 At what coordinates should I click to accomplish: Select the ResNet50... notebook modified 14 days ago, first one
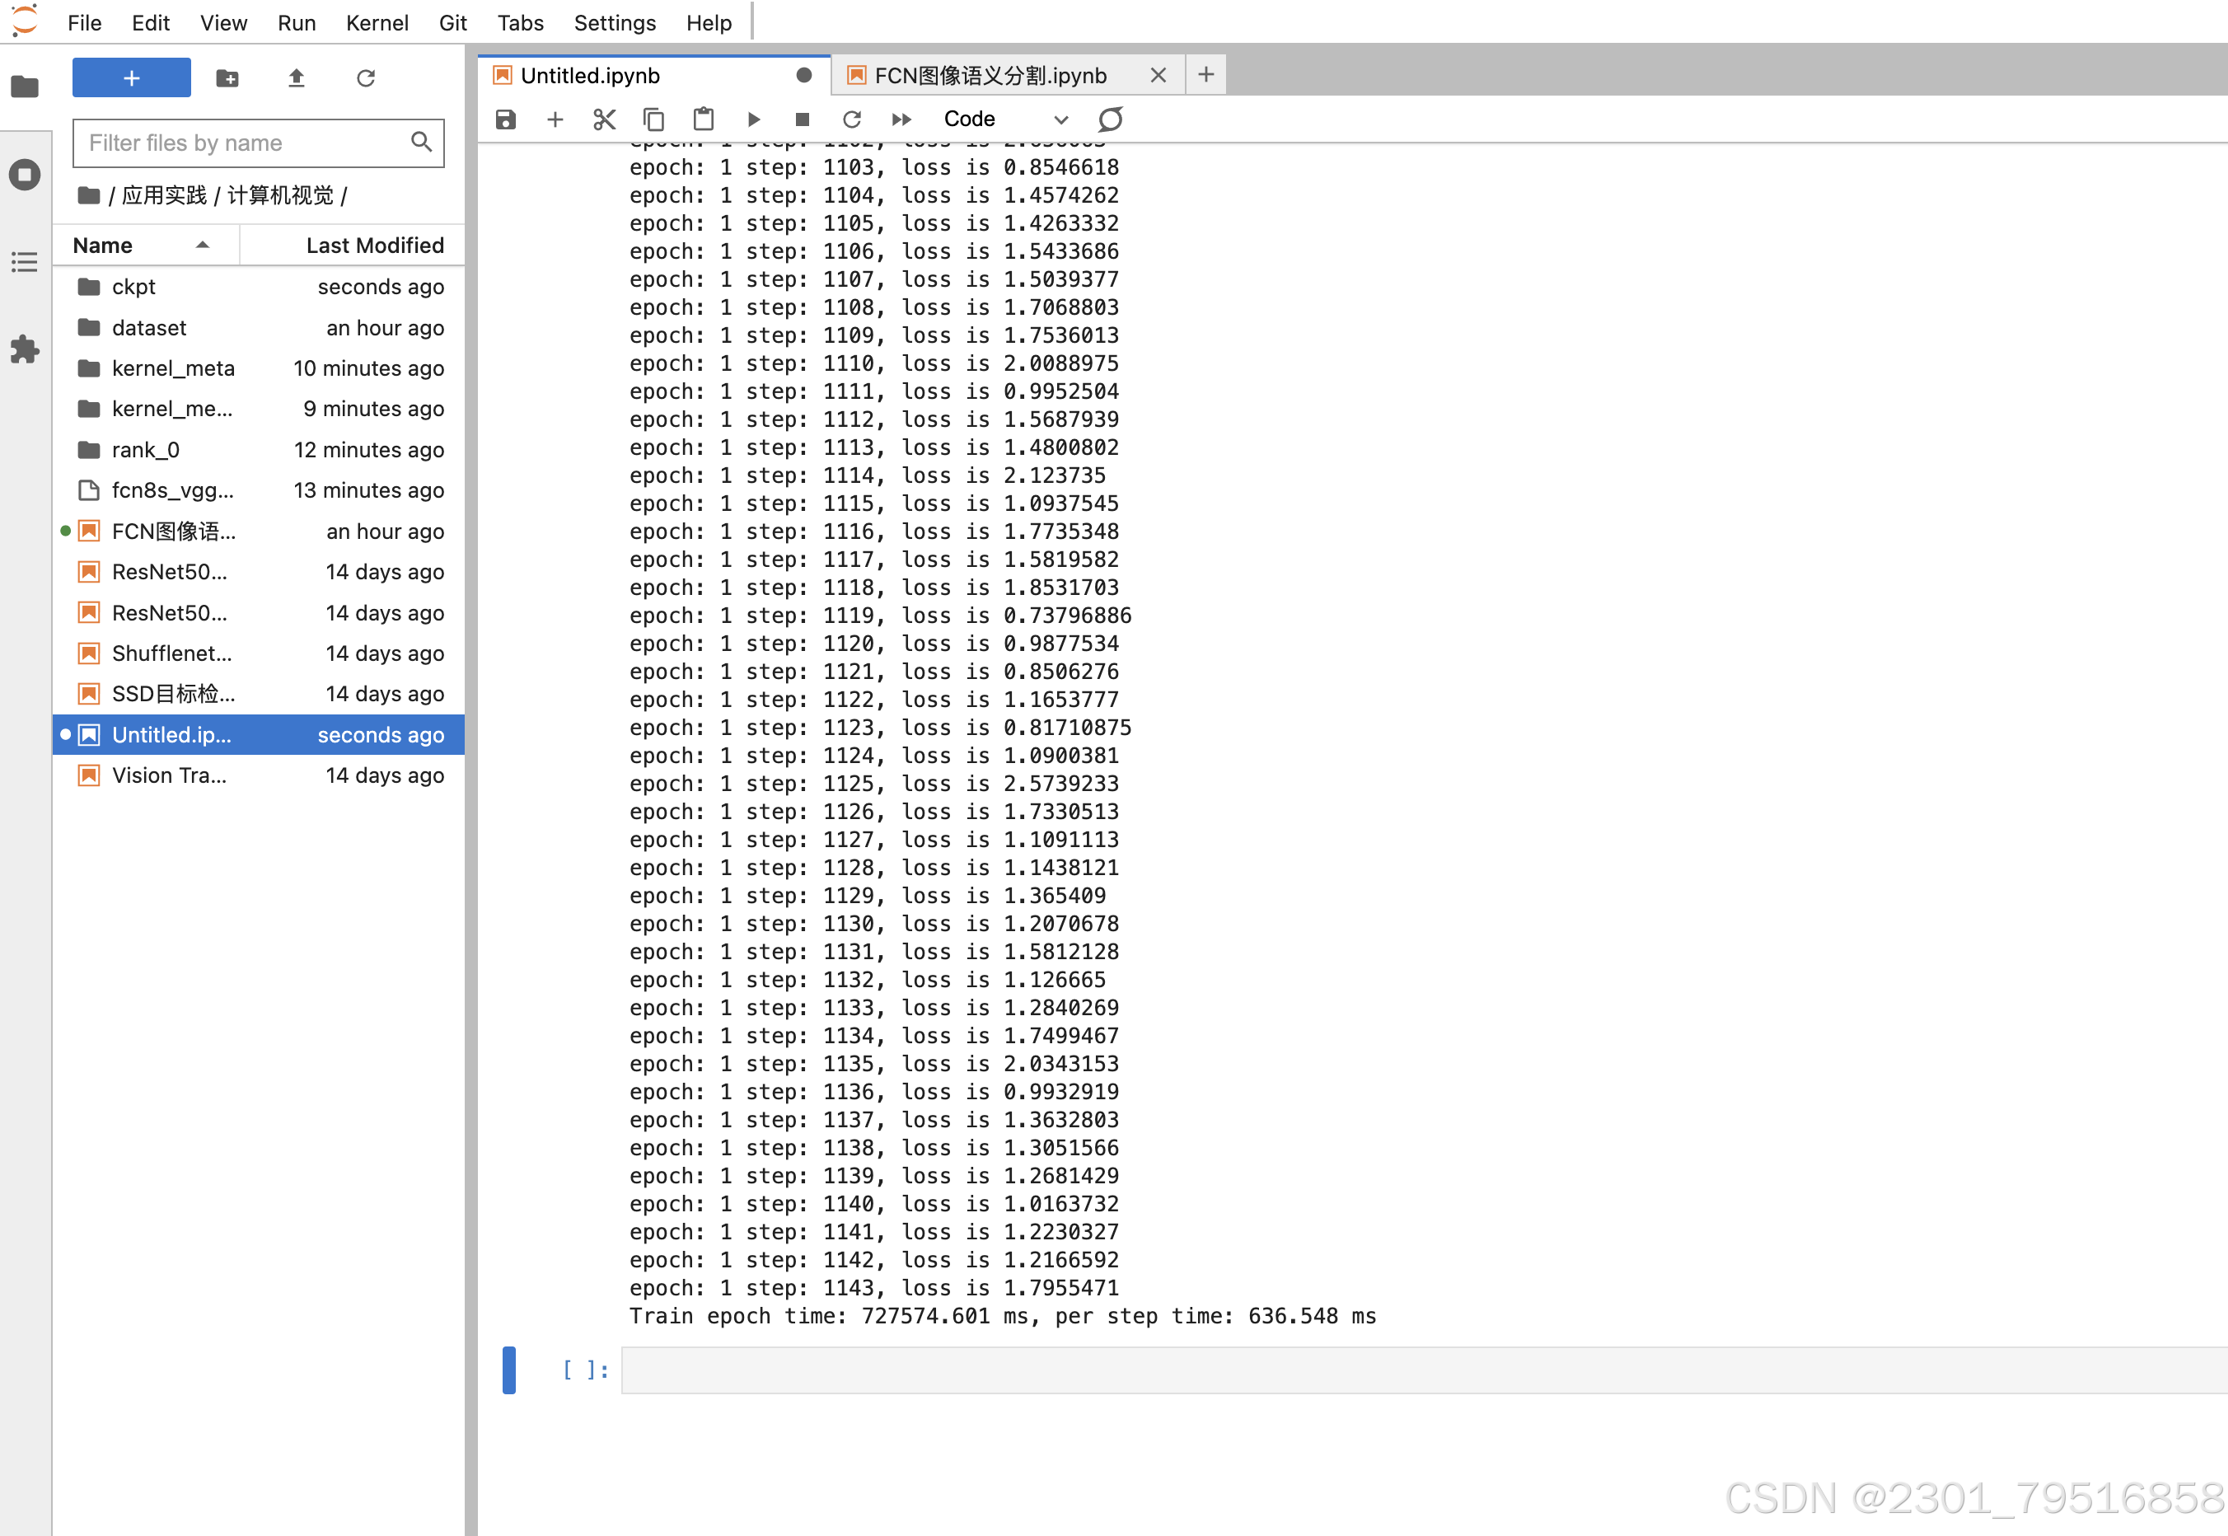click(x=259, y=573)
